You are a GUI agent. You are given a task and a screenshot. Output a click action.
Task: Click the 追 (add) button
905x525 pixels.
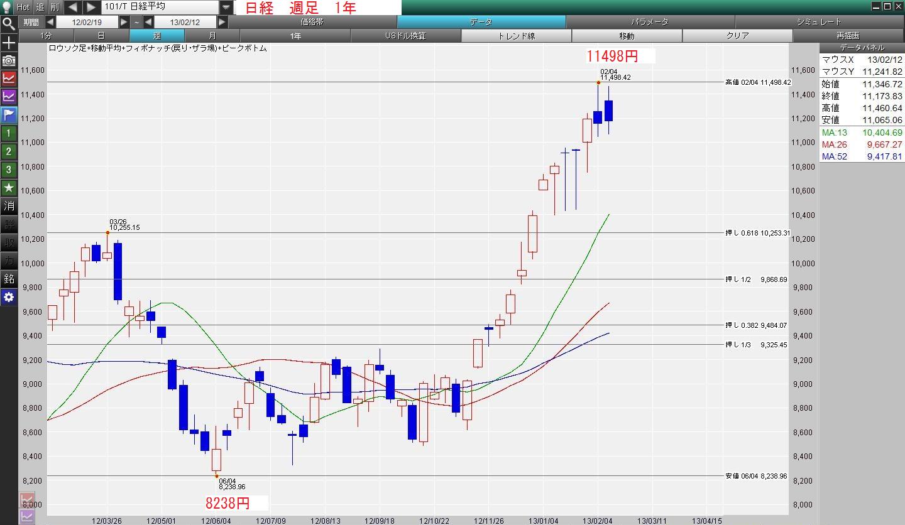point(40,7)
